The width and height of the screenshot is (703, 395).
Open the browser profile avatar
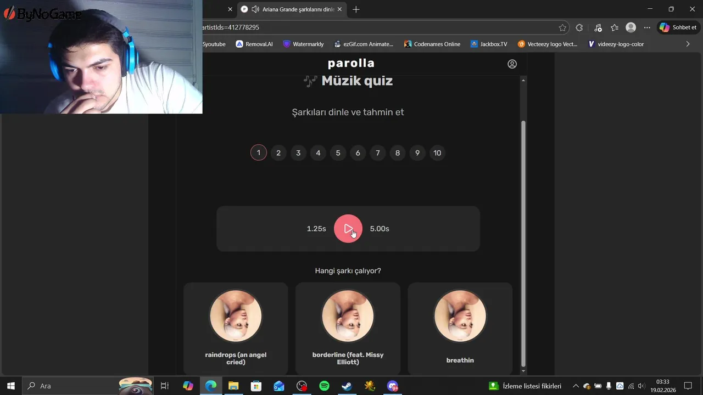[x=631, y=27]
